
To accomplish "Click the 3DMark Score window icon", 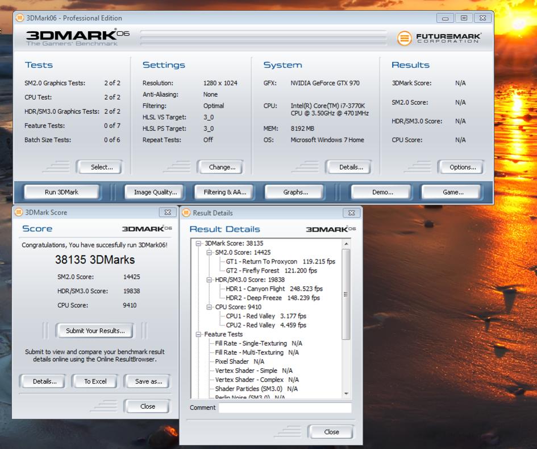I will coord(19,212).
